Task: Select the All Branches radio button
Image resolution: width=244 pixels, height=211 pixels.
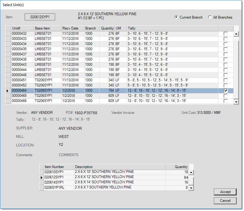Action: [210, 17]
